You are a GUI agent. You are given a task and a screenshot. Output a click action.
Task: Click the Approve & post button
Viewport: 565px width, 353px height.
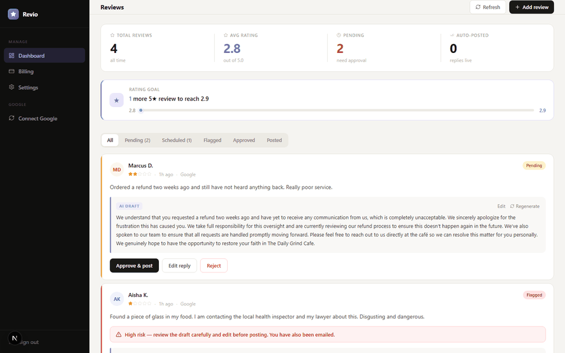(134, 265)
